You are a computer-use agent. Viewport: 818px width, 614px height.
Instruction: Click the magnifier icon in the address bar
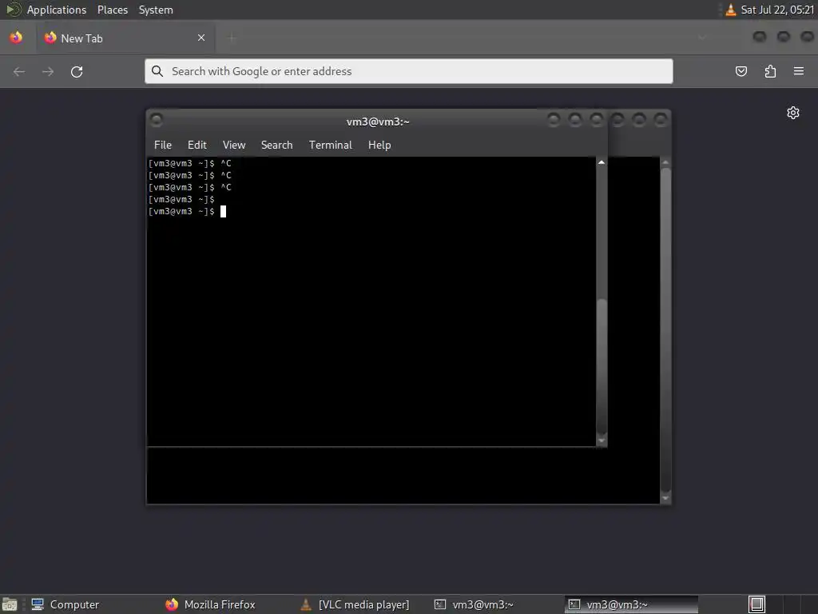[157, 71]
